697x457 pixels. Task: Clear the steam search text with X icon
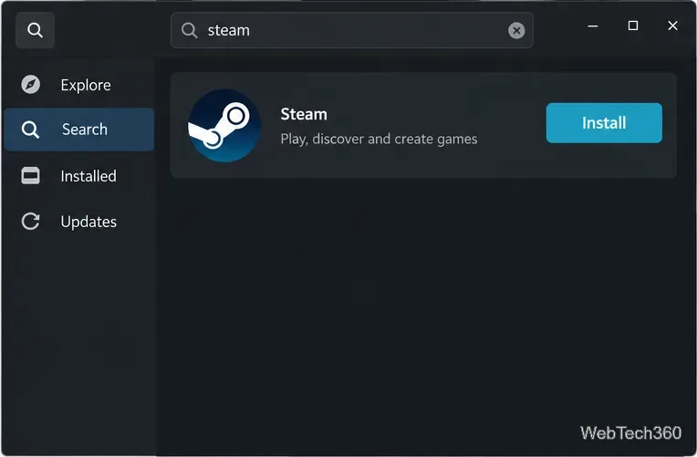[x=516, y=30]
